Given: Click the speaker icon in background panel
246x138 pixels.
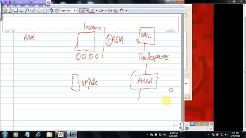Looking at the screenshot, I should click(x=187, y=128).
